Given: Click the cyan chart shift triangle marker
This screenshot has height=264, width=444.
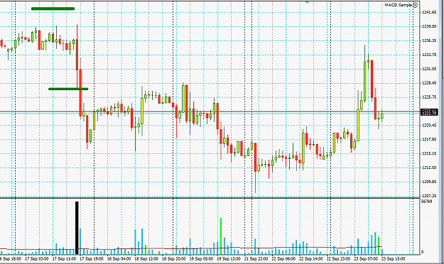Looking at the screenshot, I should coord(307,1).
